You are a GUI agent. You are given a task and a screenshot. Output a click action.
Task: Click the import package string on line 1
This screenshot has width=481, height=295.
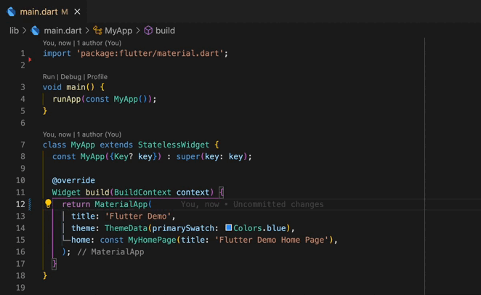[x=150, y=53]
